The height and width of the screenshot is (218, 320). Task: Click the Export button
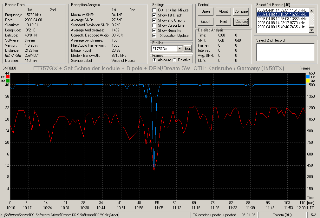click(206, 22)
